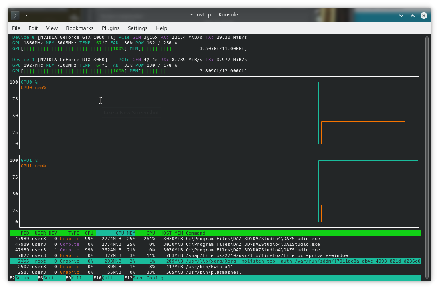Click the 2774MiB value in Graphic row
This screenshot has height=289, width=439.
(111, 239)
